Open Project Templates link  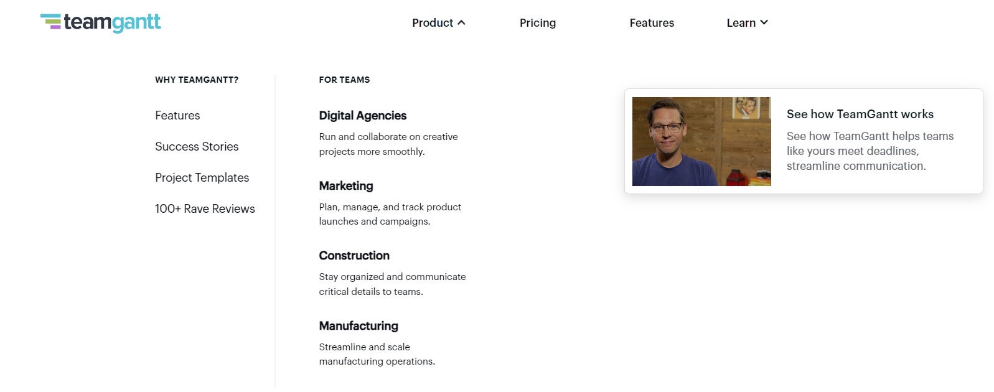click(x=202, y=178)
